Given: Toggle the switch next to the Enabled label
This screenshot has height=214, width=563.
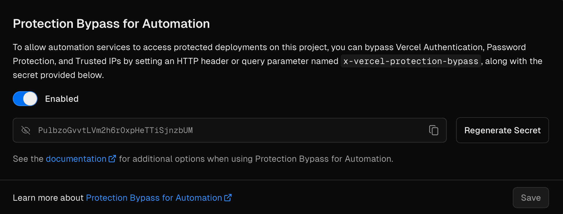Looking at the screenshot, I should point(25,99).
